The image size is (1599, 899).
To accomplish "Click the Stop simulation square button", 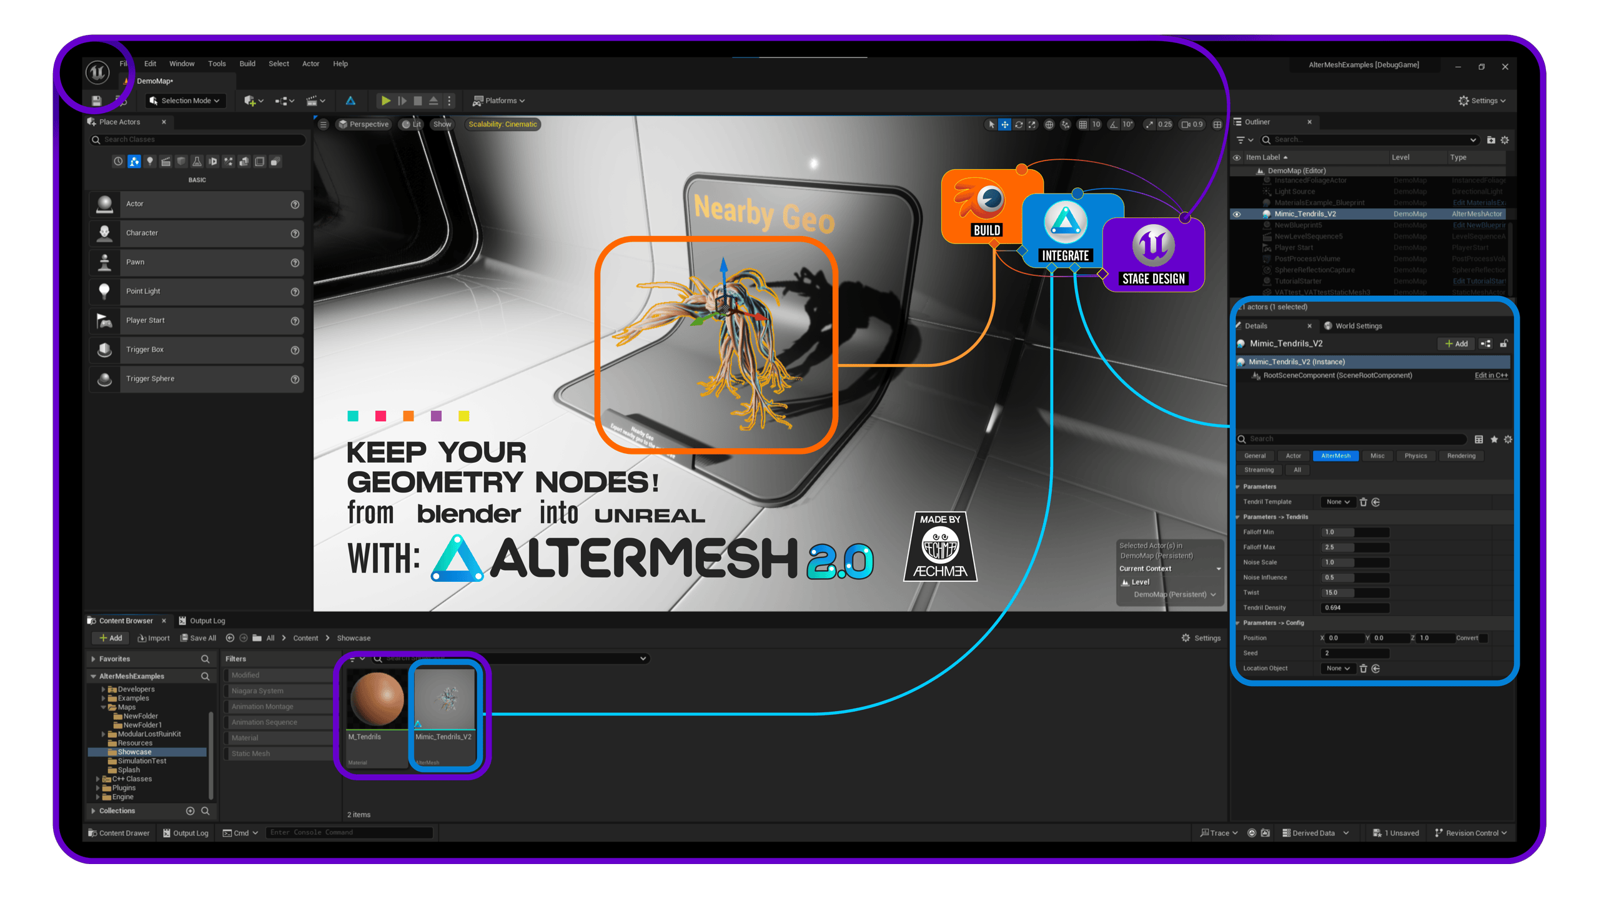I will [x=418, y=101].
